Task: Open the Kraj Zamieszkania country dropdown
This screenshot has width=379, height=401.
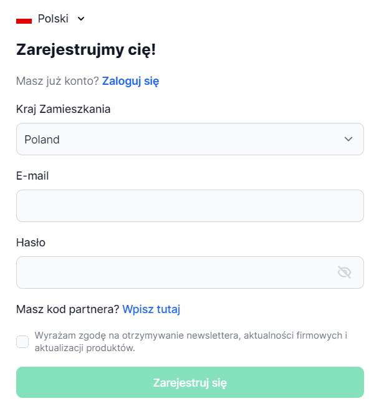Action: pos(189,139)
